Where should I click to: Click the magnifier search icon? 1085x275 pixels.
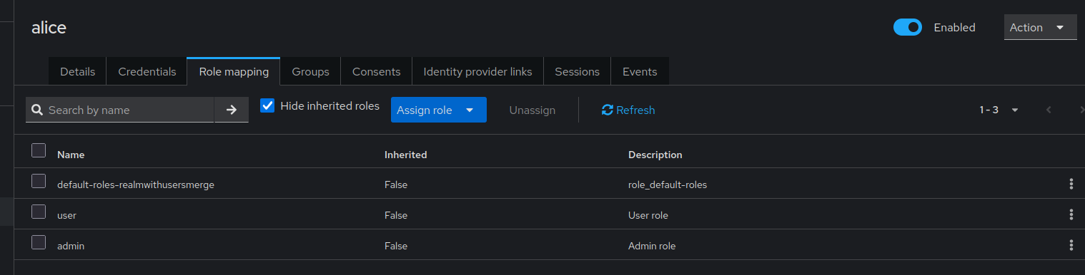click(37, 110)
